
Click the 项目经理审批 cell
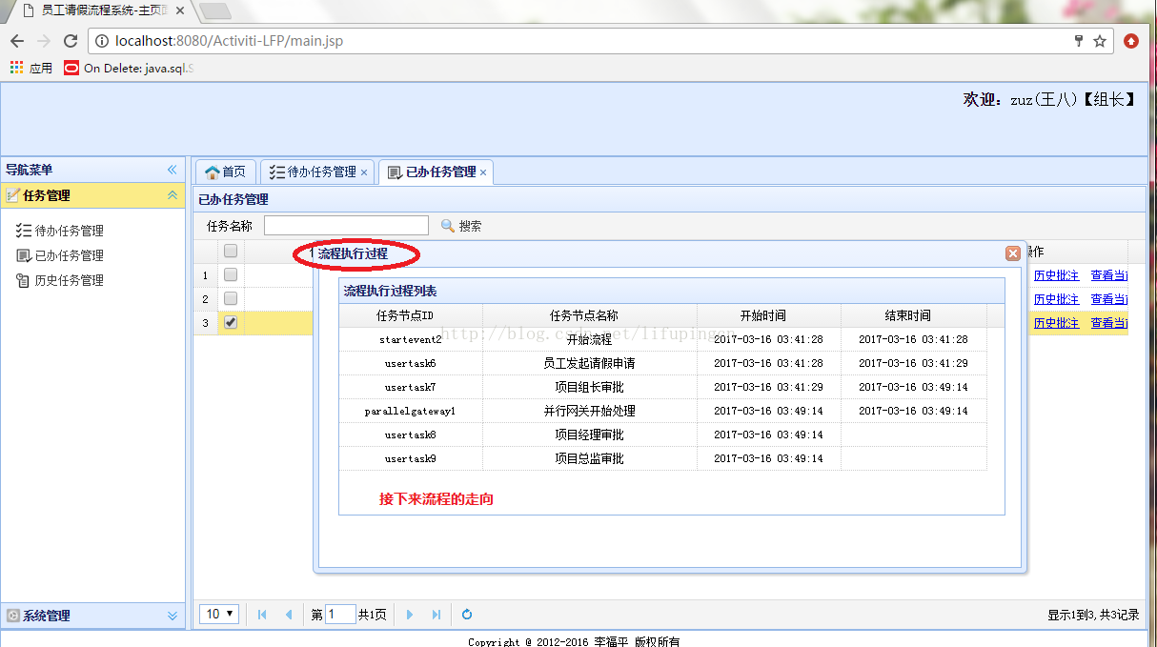coord(590,435)
